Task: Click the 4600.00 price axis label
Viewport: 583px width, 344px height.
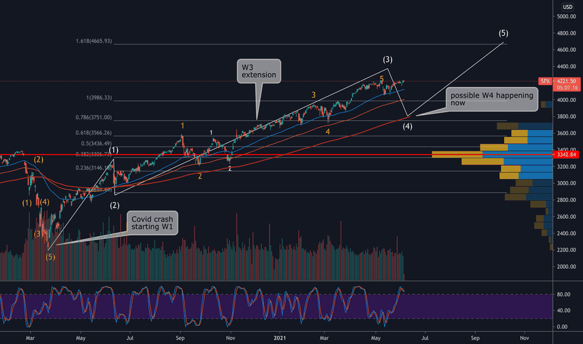Action: pyautogui.click(x=566, y=50)
